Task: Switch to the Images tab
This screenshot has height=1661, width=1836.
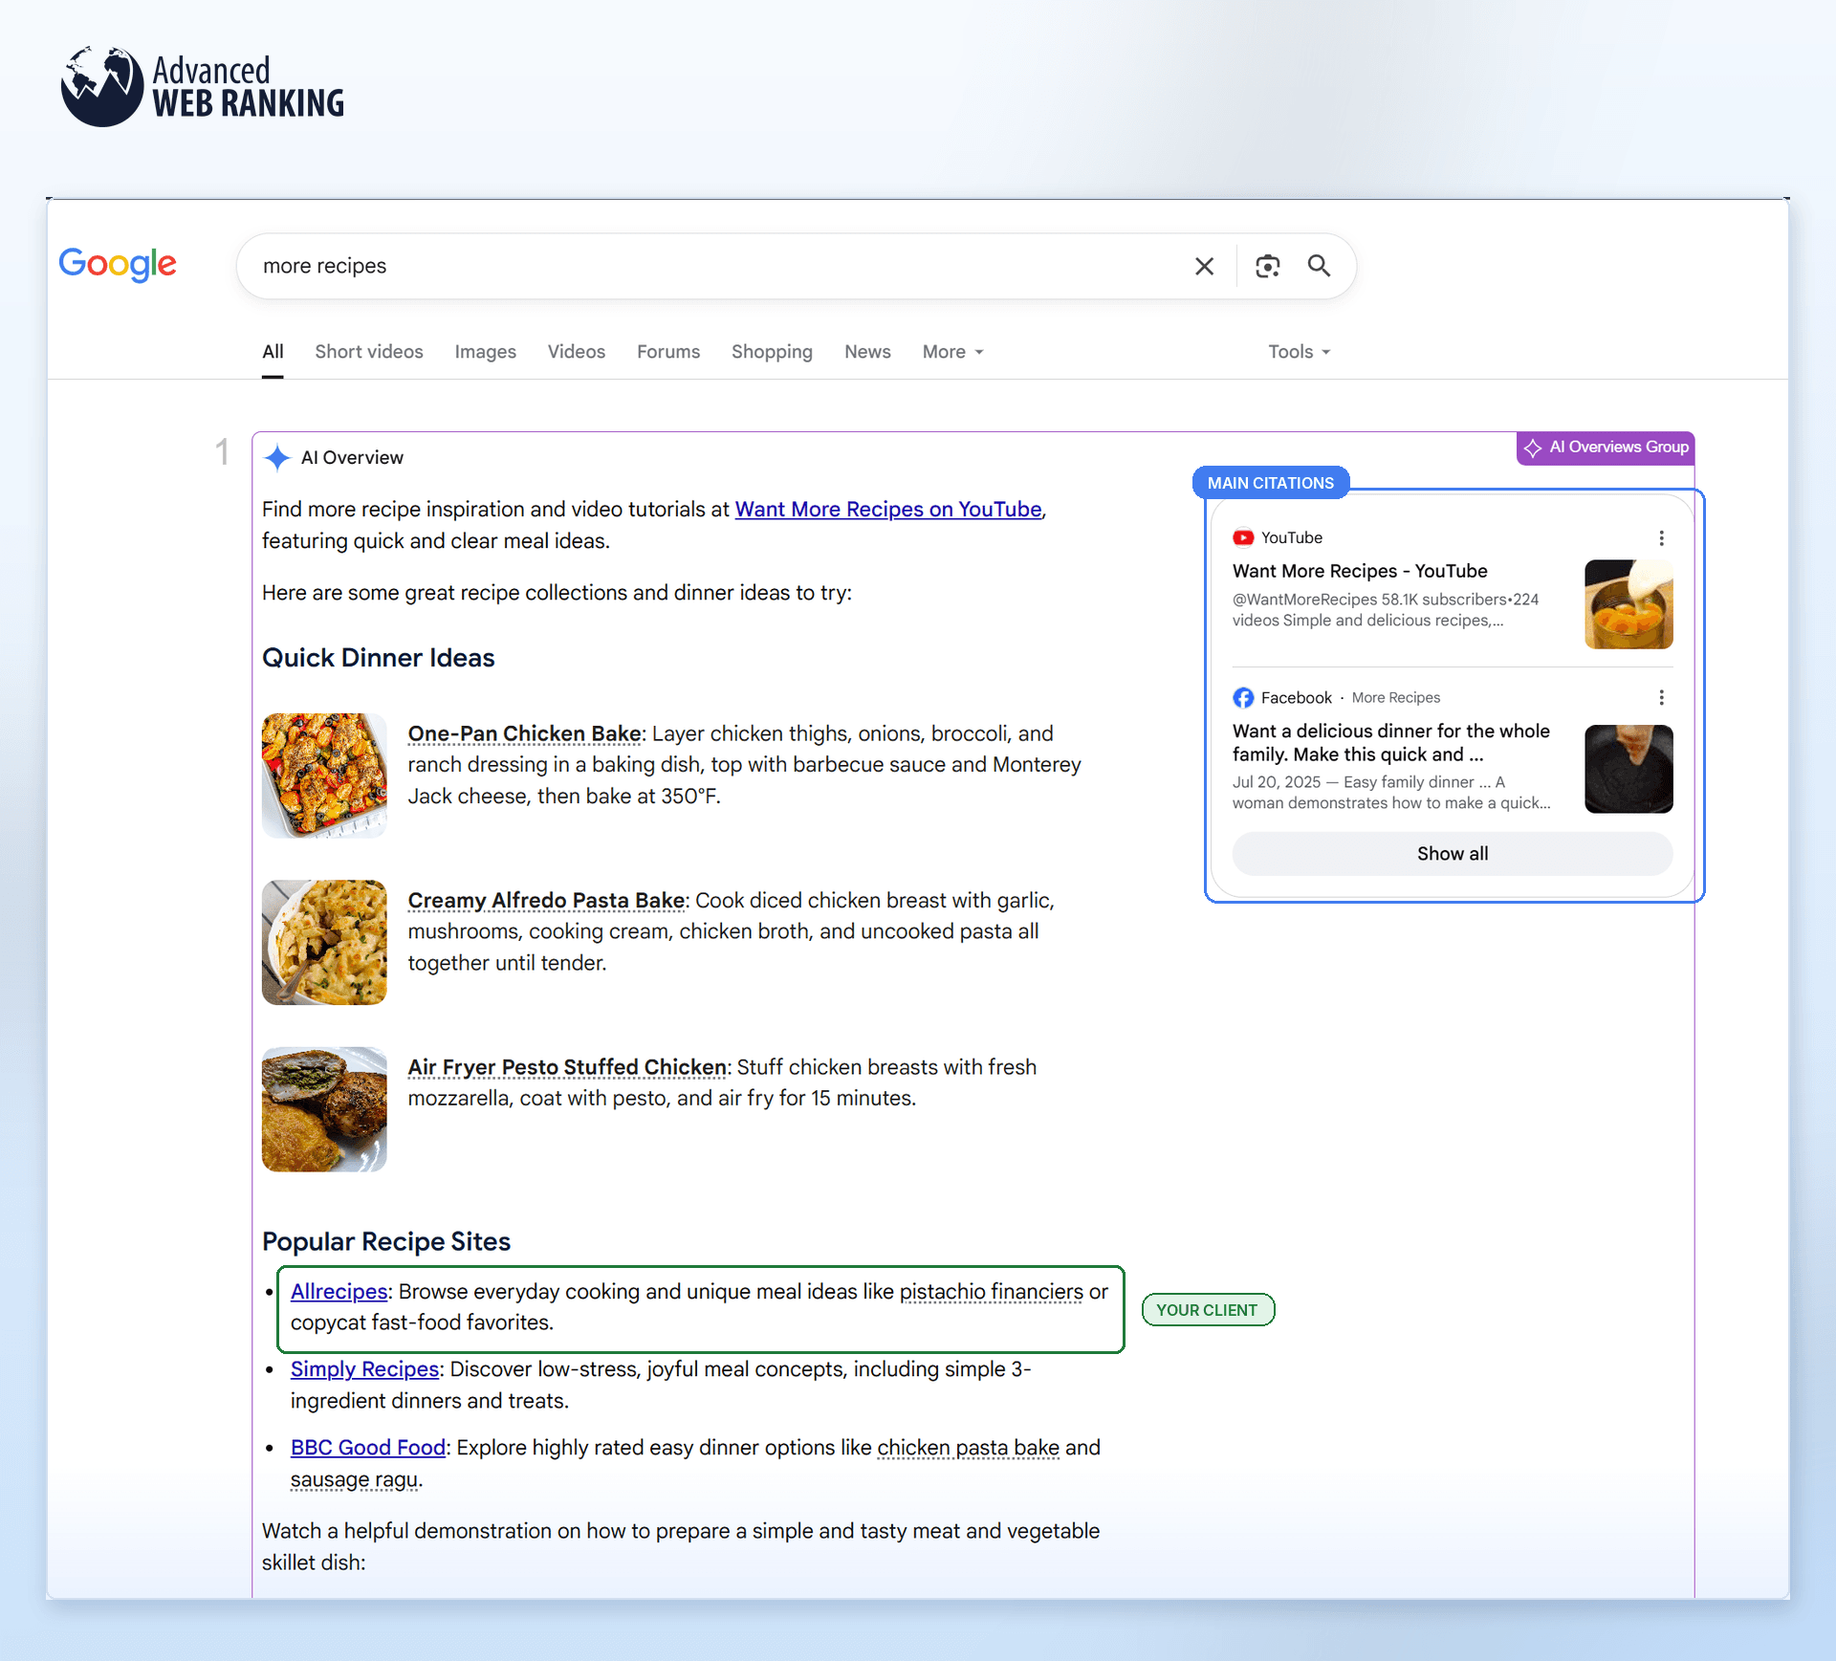Action: tap(486, 352)
